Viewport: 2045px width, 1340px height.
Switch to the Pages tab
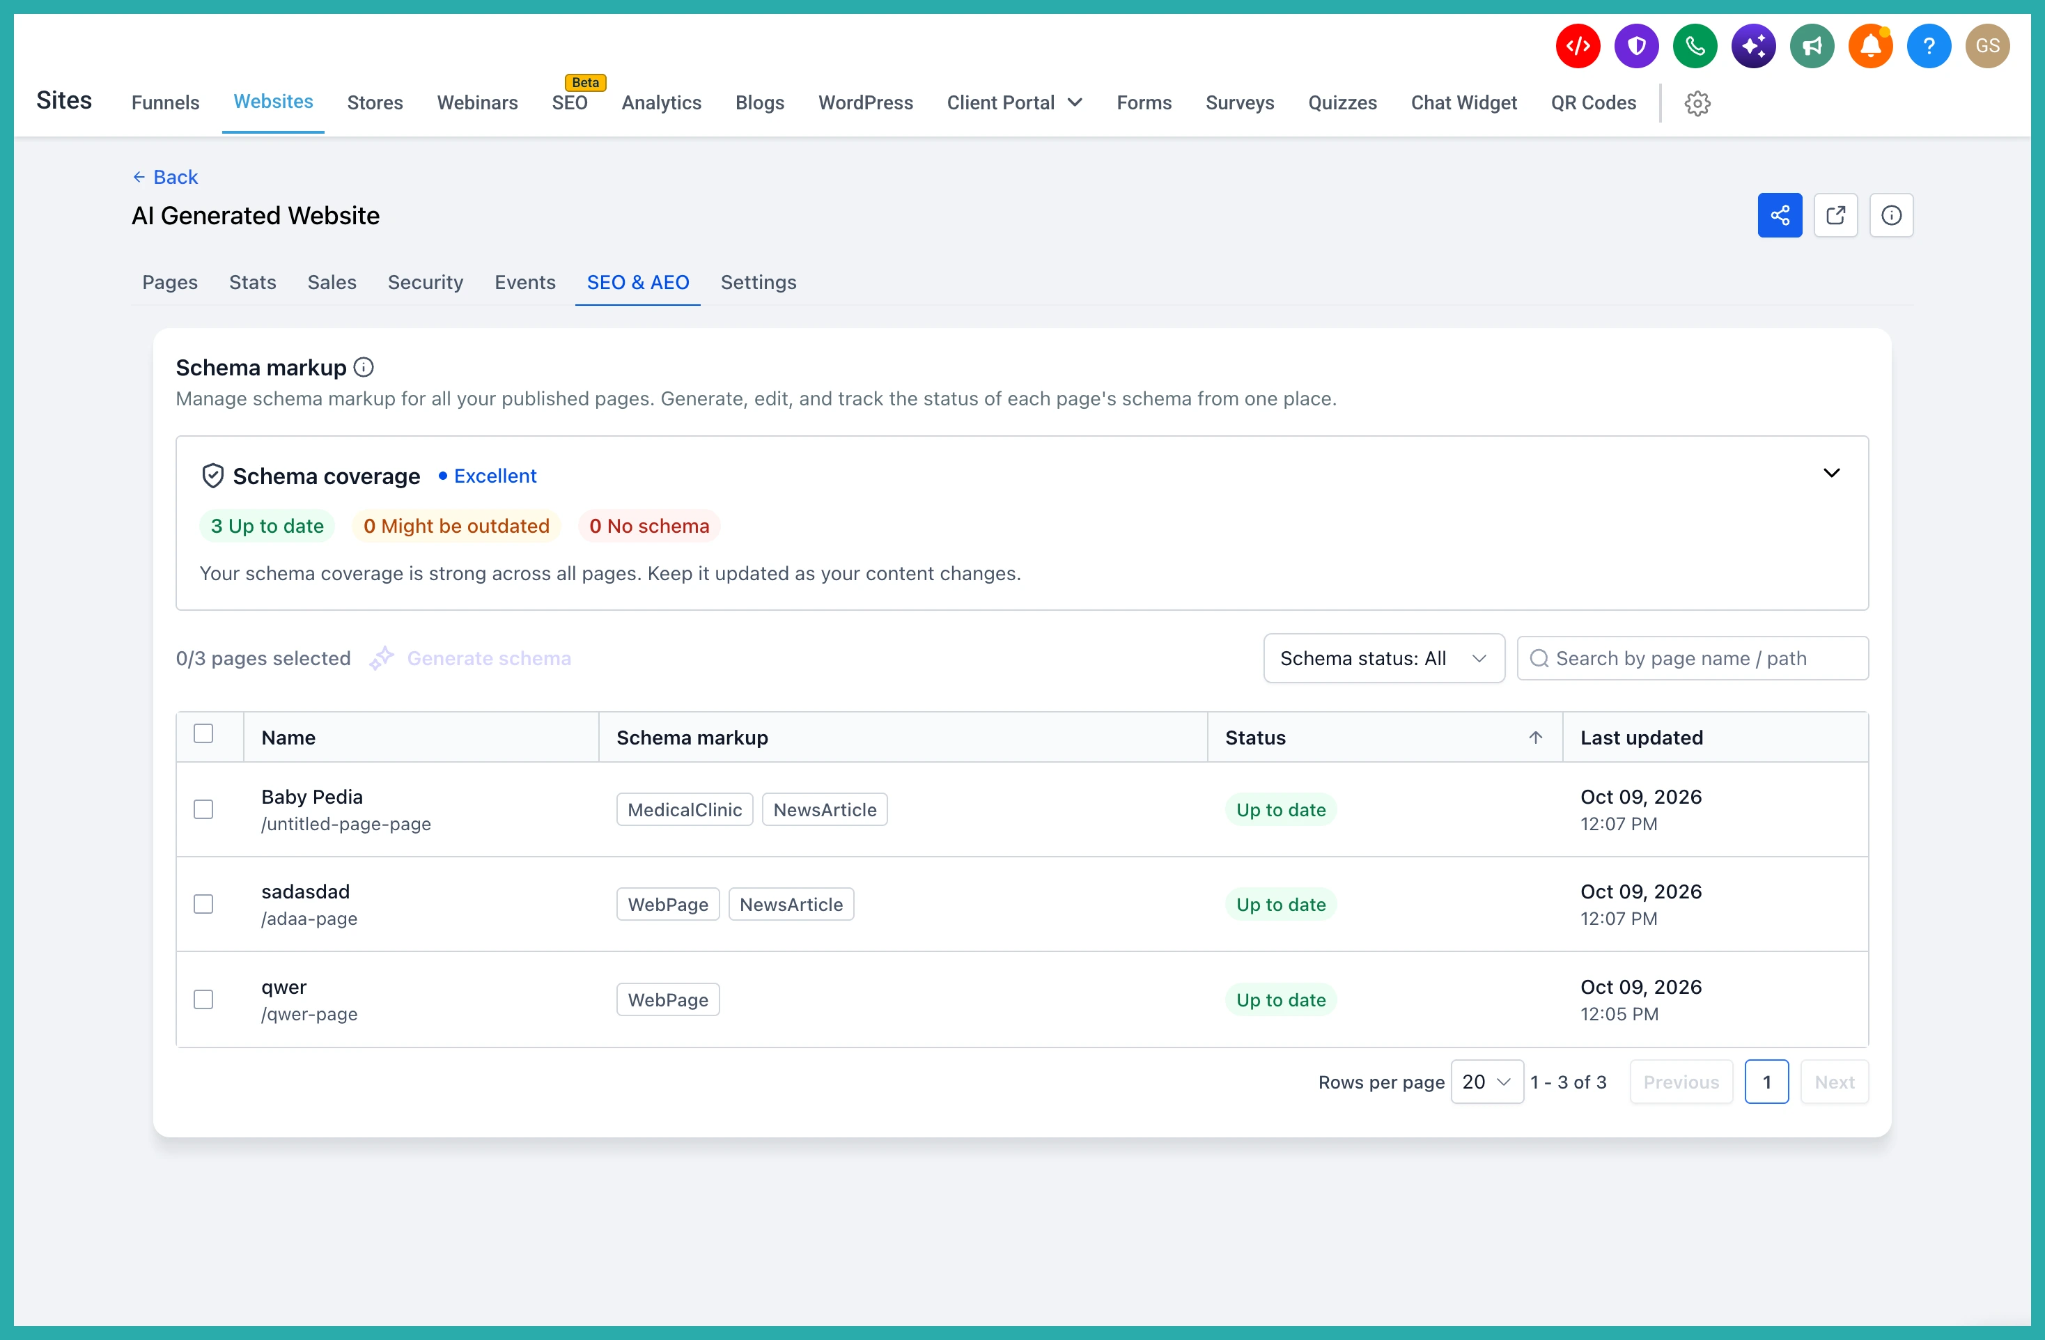(170, 282)
